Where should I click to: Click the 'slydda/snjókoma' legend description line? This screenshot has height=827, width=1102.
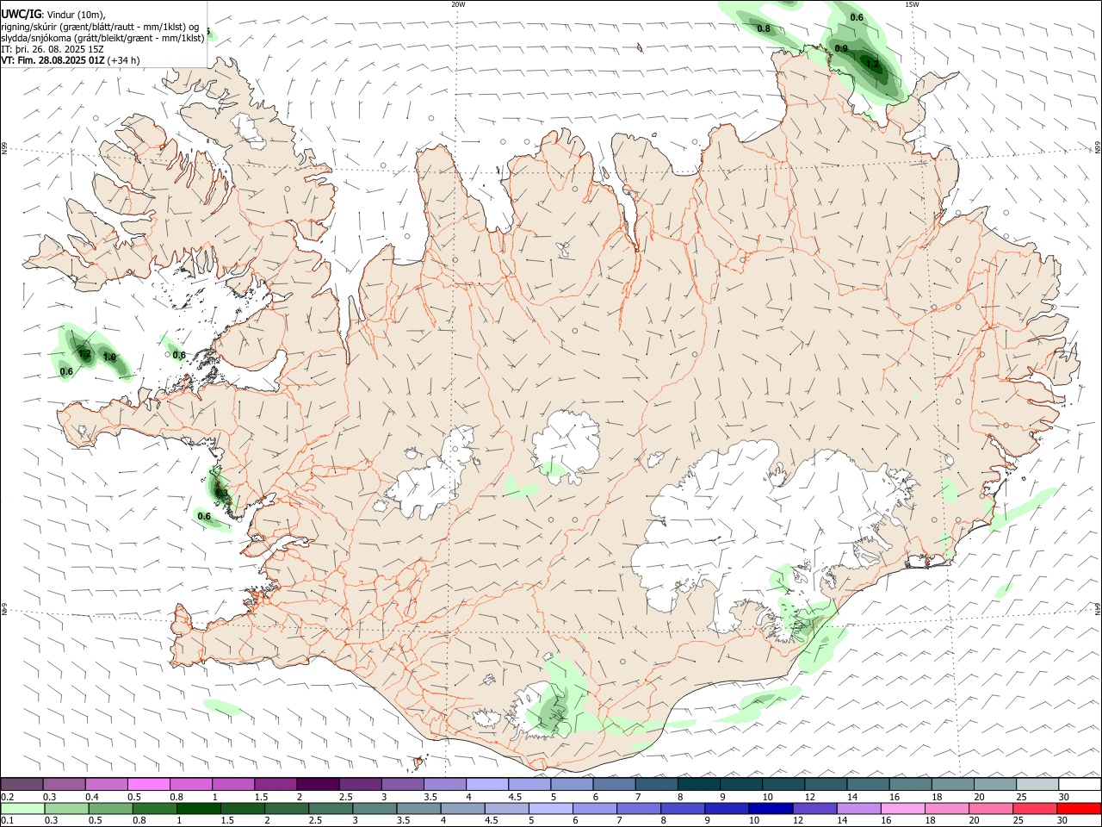click(103, 38)
